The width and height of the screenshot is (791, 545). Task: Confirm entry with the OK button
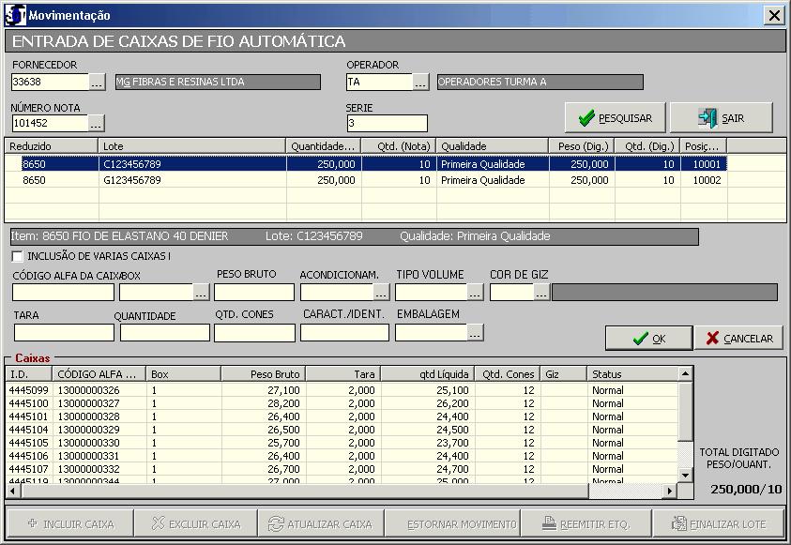[x=648, y=339]
